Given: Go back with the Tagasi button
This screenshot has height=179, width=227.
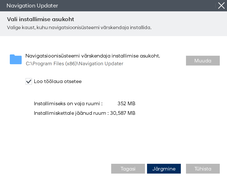Looking at the screenshot, I should tap(128, 169).
